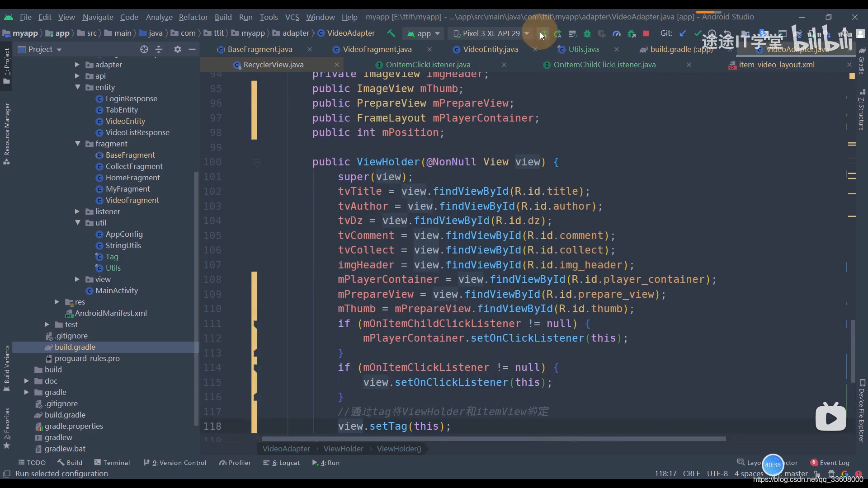Hide the Project tool window
This screenshot has height=488, width=868.
click(x=192, y=49)
